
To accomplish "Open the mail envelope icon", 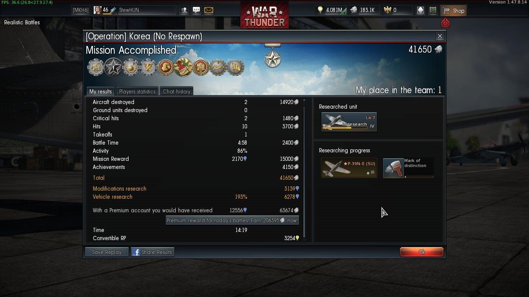I will point(209,10).
